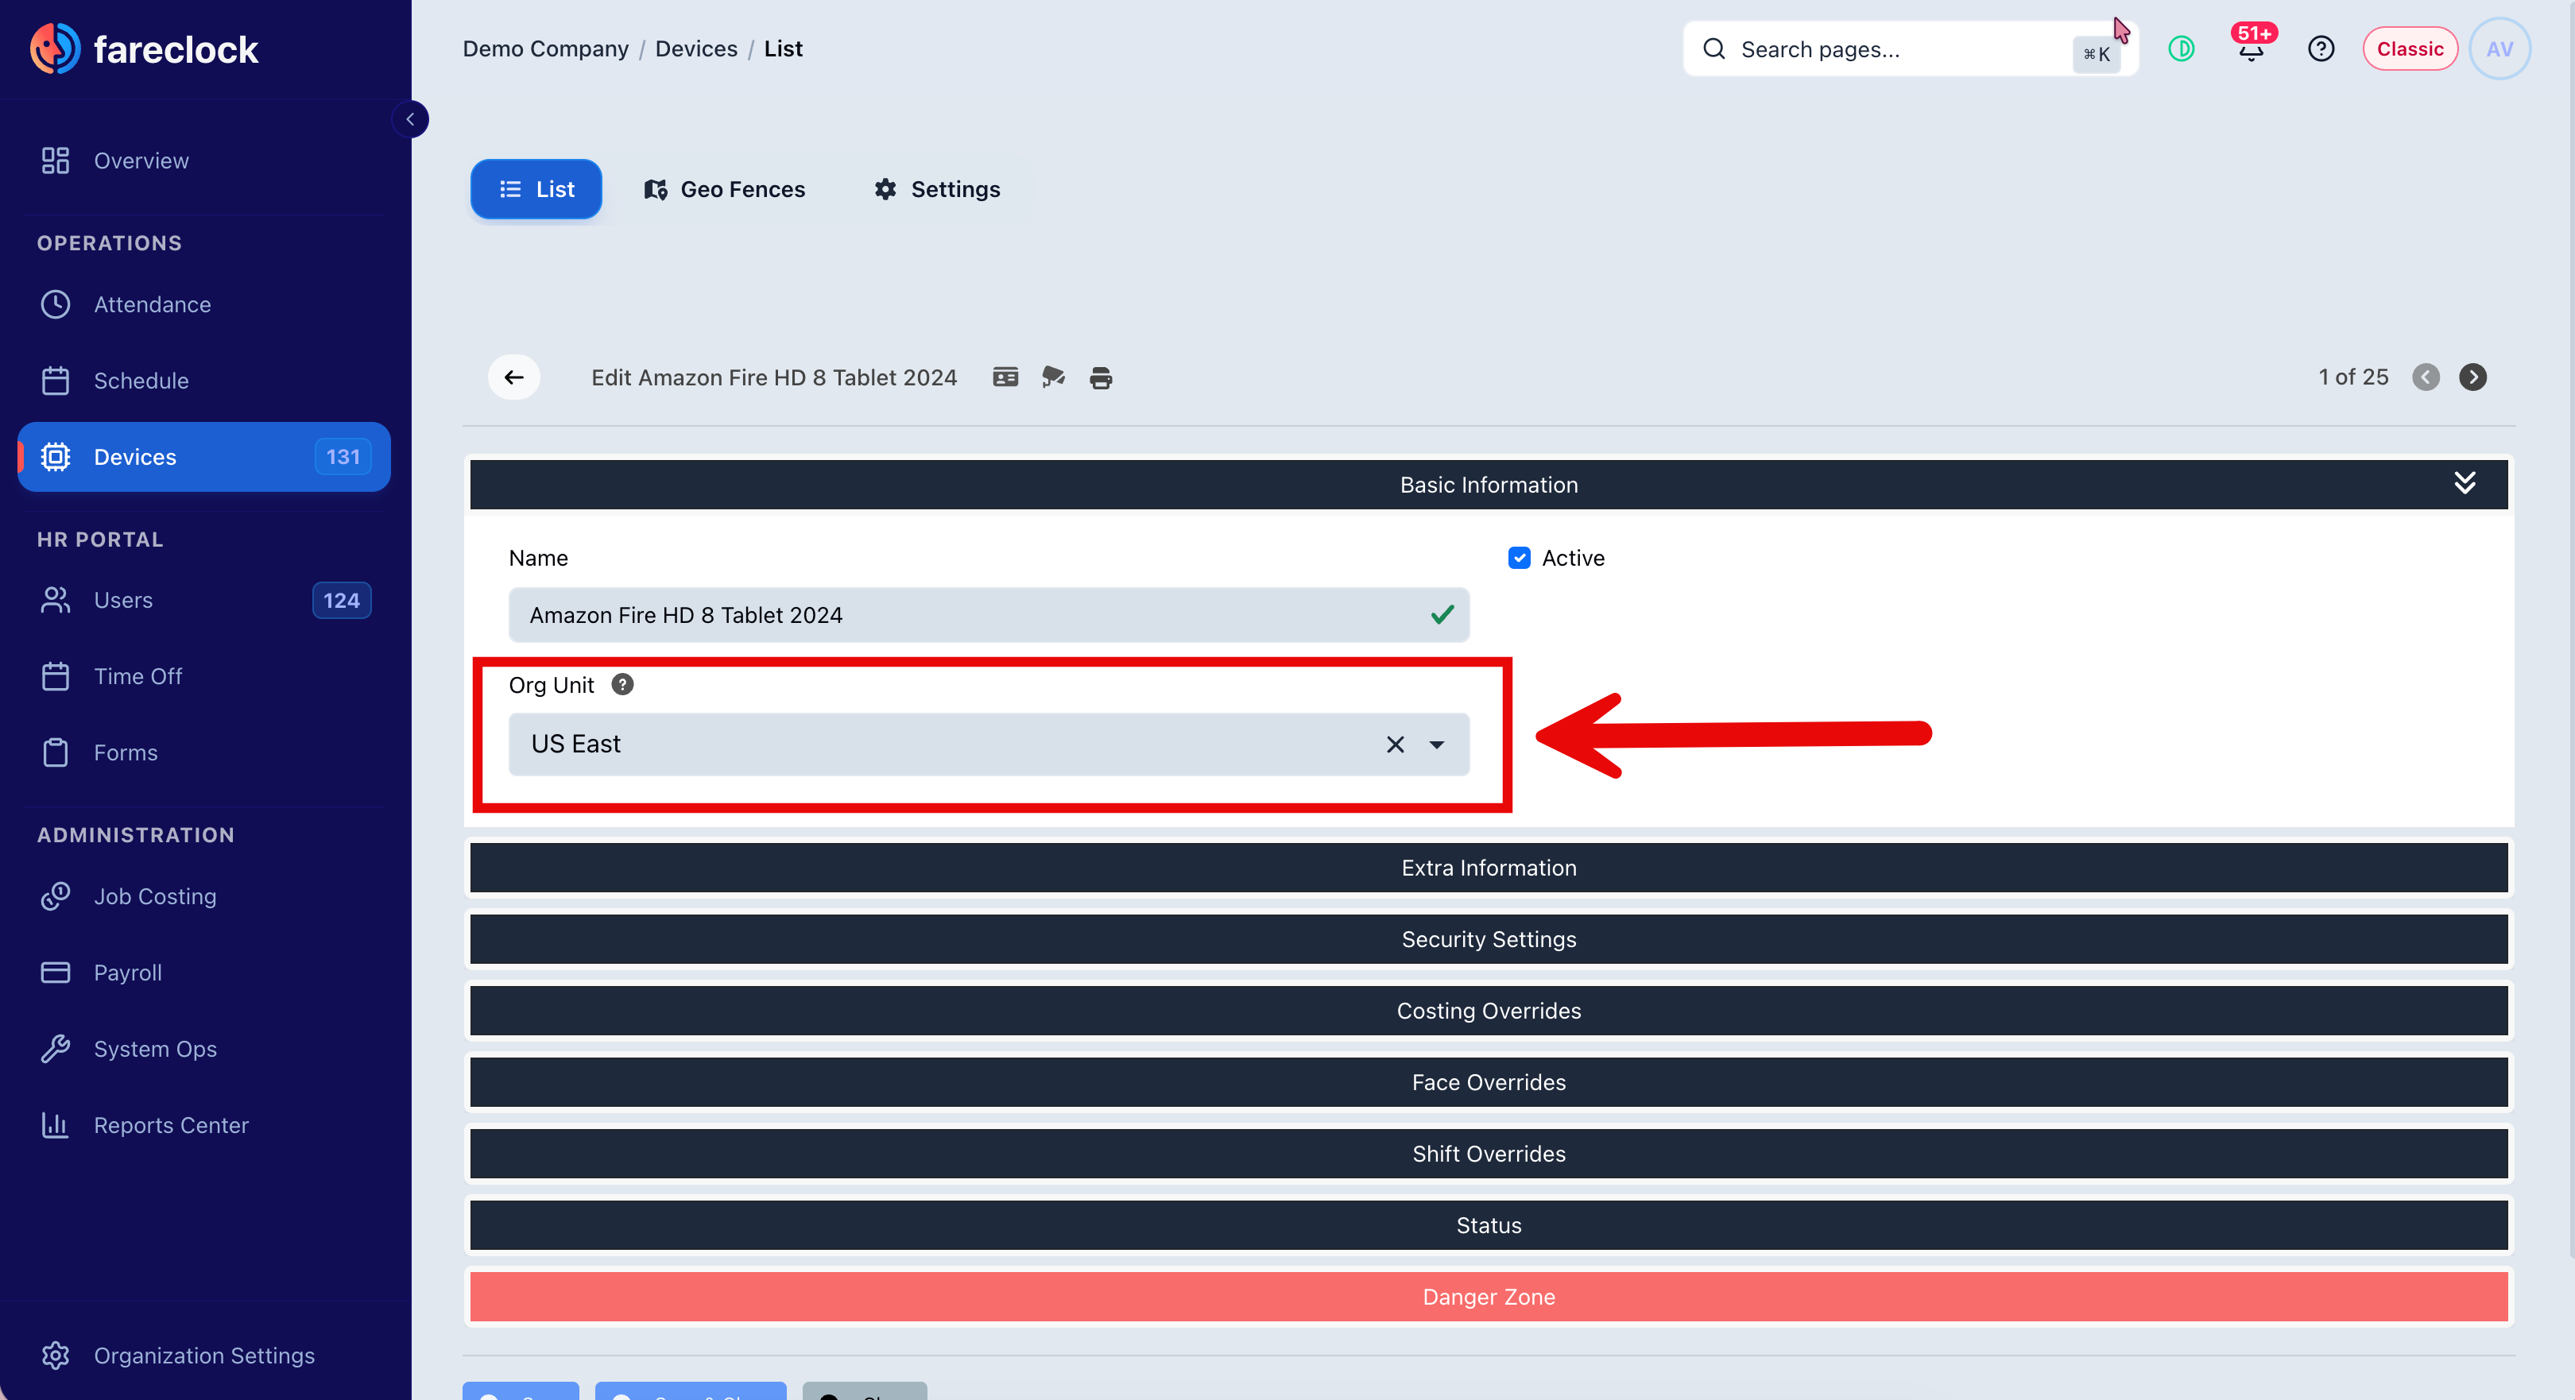The width and height of the screenshot is (2575, 1400).
Task: Click the print icon next to device title
Action: 1101,377
